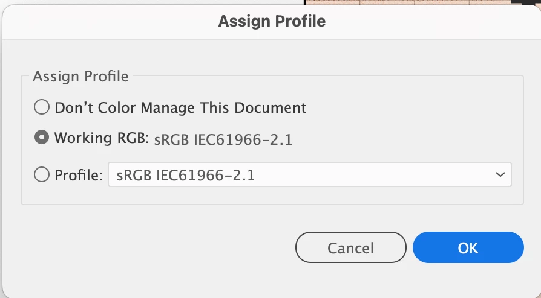The height and width of the screenshot is (298, 541).
Task: Click the chevron arrow of Profile dropdown
Action: 500,175
